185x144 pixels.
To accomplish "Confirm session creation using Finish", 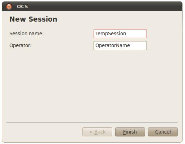I will pyautogui.click(x=130, y=132).
